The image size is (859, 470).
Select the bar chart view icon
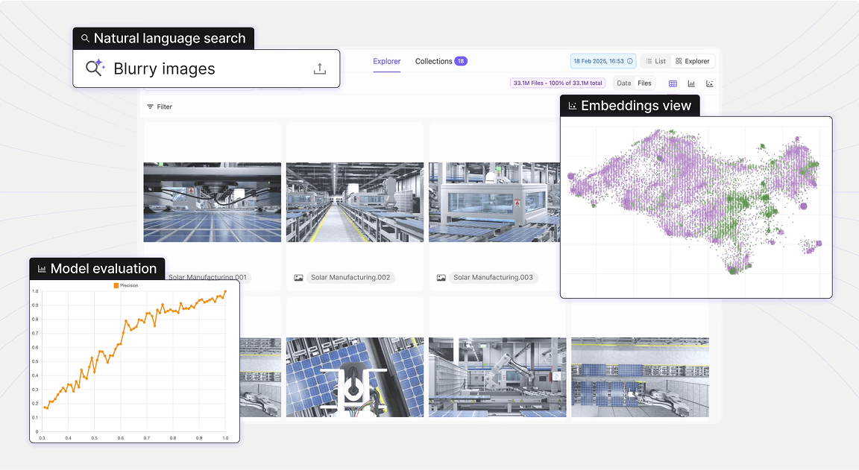click(x=691, y=83)
